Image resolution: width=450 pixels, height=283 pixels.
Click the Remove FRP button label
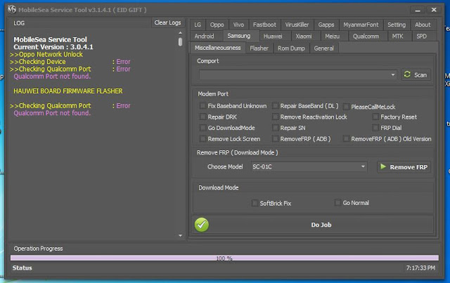click(x=409, y=167)
